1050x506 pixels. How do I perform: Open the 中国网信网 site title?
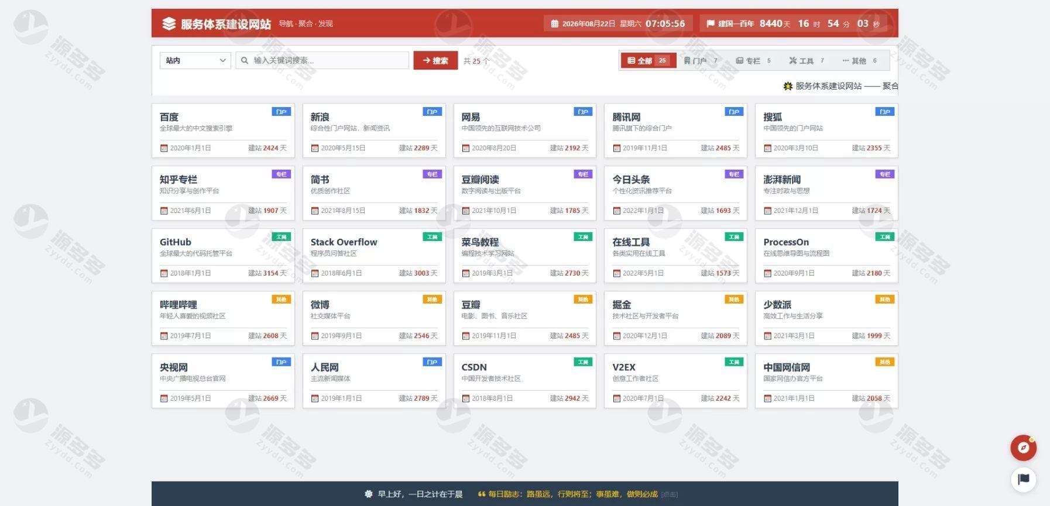click(x=787, y=367)
